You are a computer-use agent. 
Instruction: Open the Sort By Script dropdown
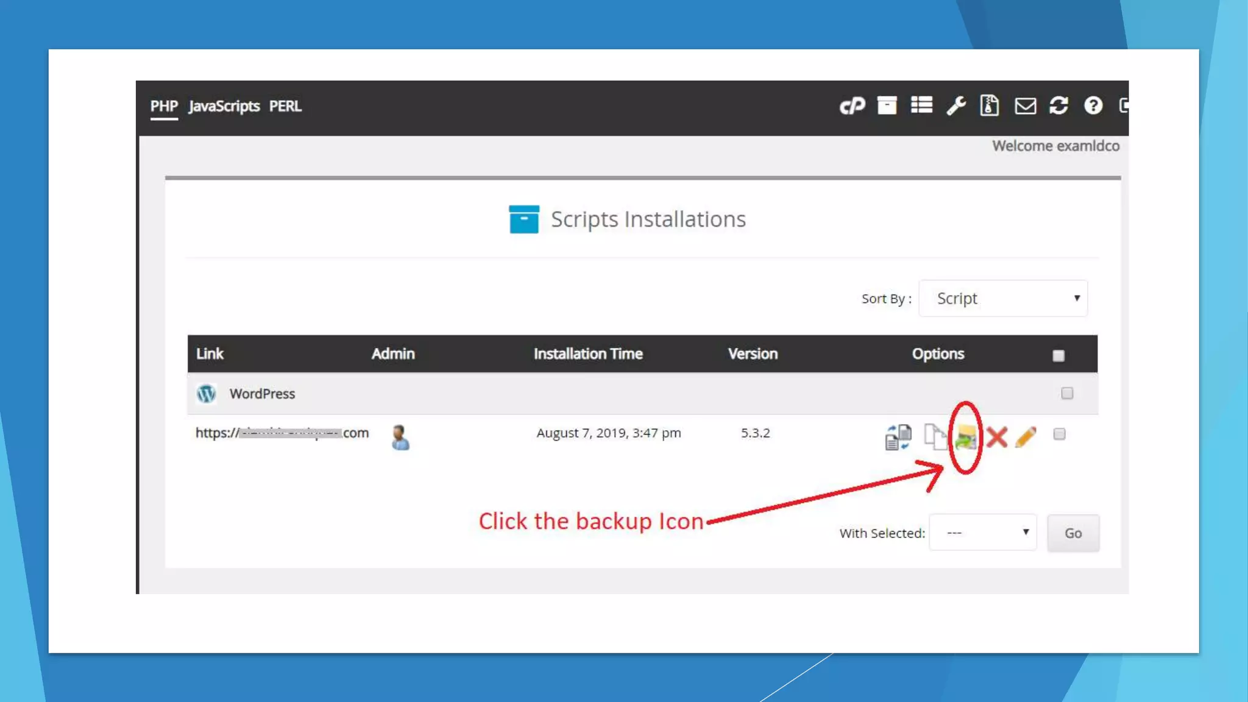tap(1003, 299)
